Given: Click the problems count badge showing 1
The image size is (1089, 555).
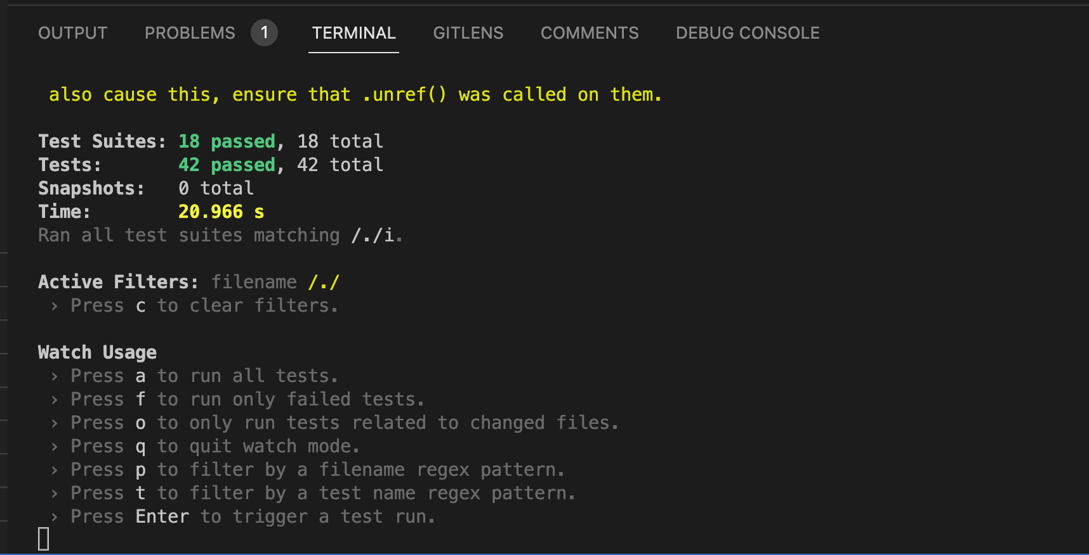Looking at the screenshot, I should tap(265, 33).
